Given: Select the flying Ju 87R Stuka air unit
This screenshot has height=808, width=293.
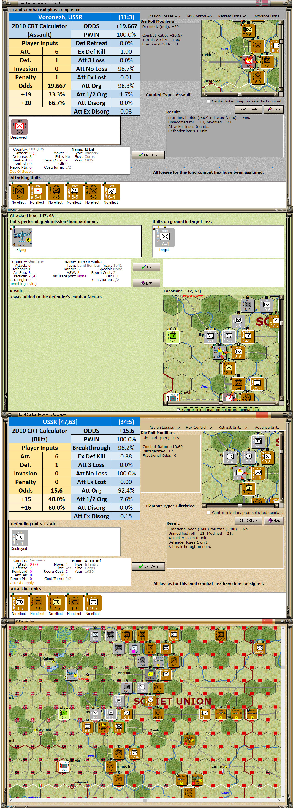Looking at the screenshot, I should pos(22,238).
